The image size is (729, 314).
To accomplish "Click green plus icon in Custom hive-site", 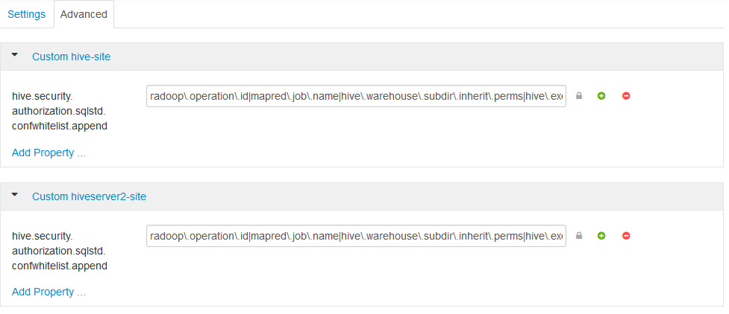I will (601, 96).
